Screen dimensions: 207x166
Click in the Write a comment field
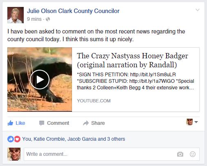coord(112,154)
